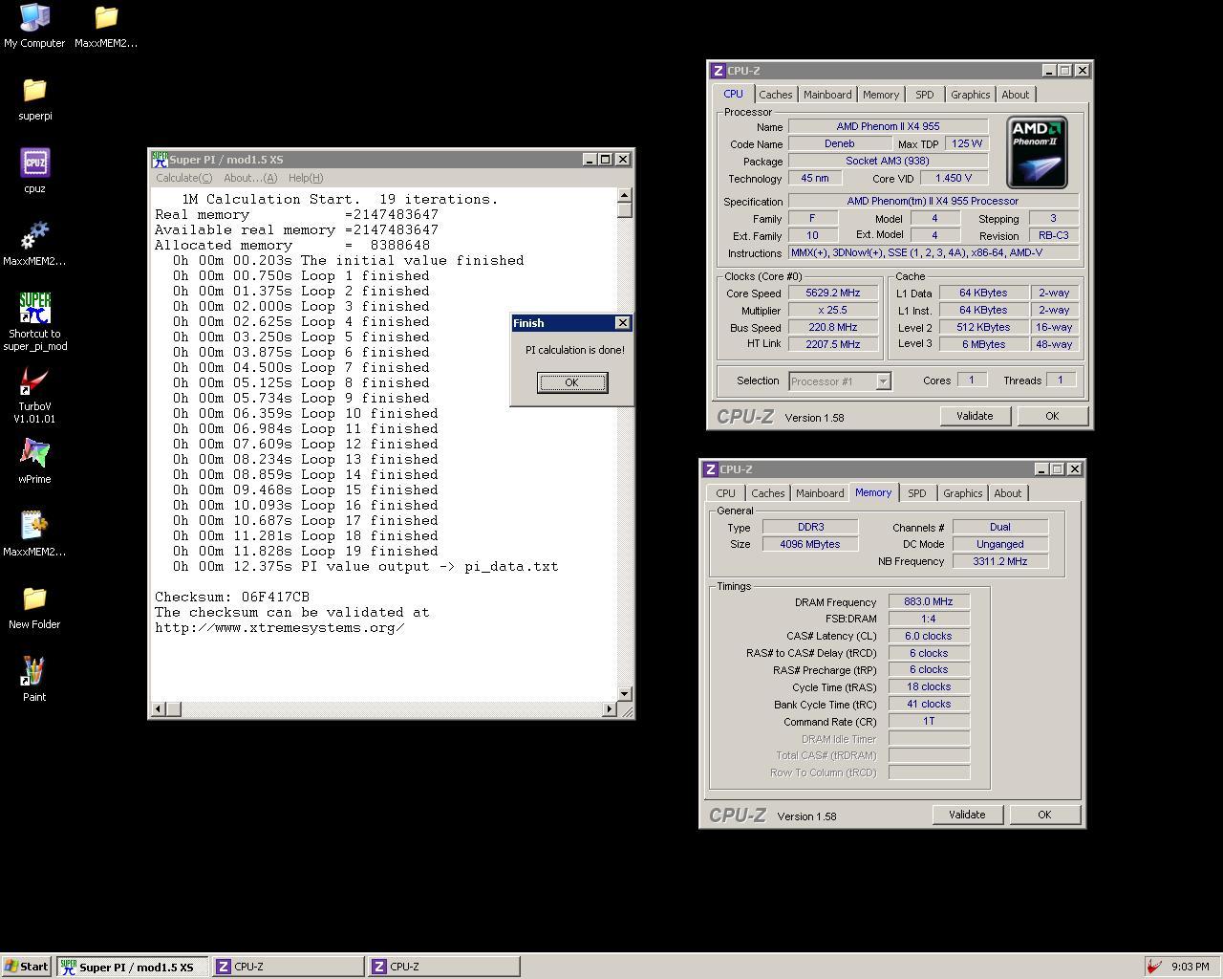Viewport: 1223px width, 979px height.
Task: Switch to SPD tab in upper CPU-Z window
Action: (924, 95)
